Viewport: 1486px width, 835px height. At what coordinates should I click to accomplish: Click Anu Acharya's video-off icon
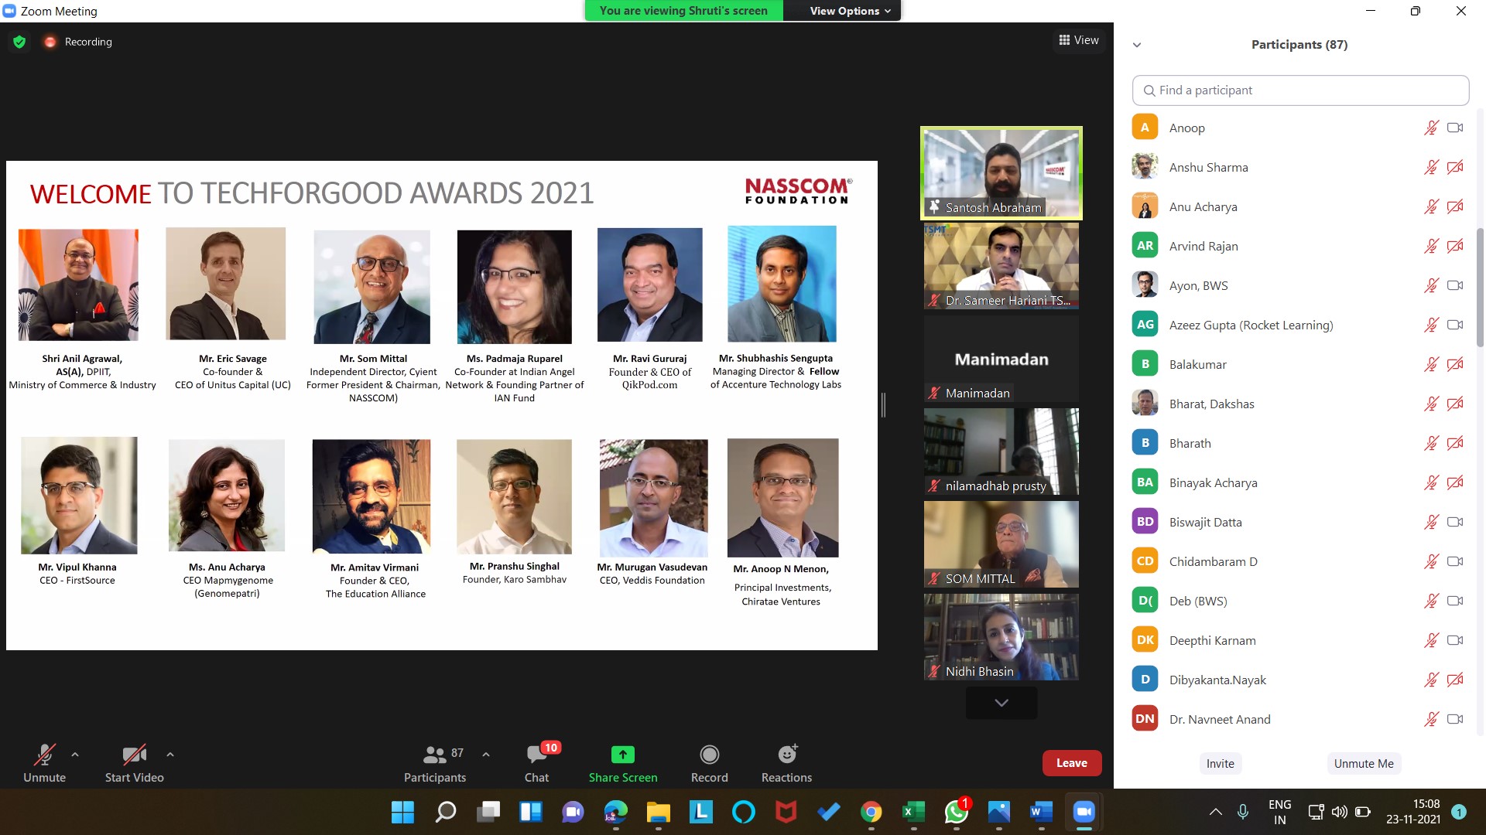point(1455,206)
